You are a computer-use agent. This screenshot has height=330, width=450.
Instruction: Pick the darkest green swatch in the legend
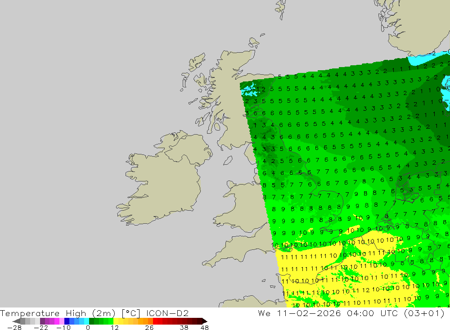(x=91, y=321)
